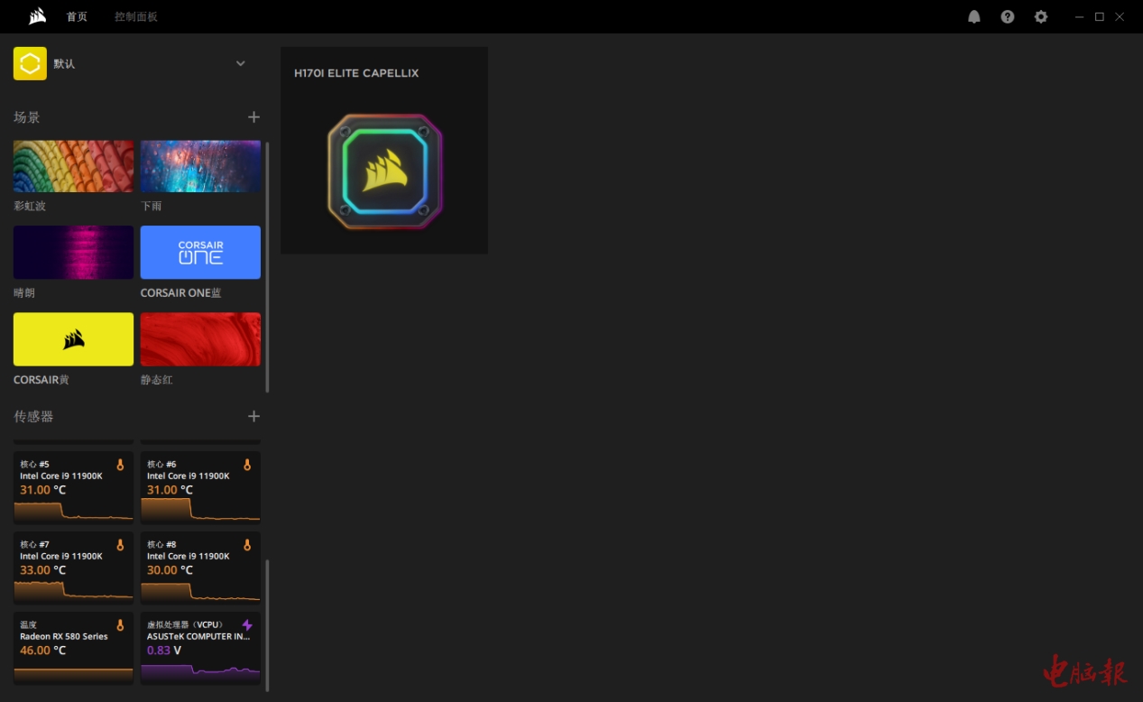Add a new scene with plus icon
Screen dimensions: 1143x702
click(253, 117)
